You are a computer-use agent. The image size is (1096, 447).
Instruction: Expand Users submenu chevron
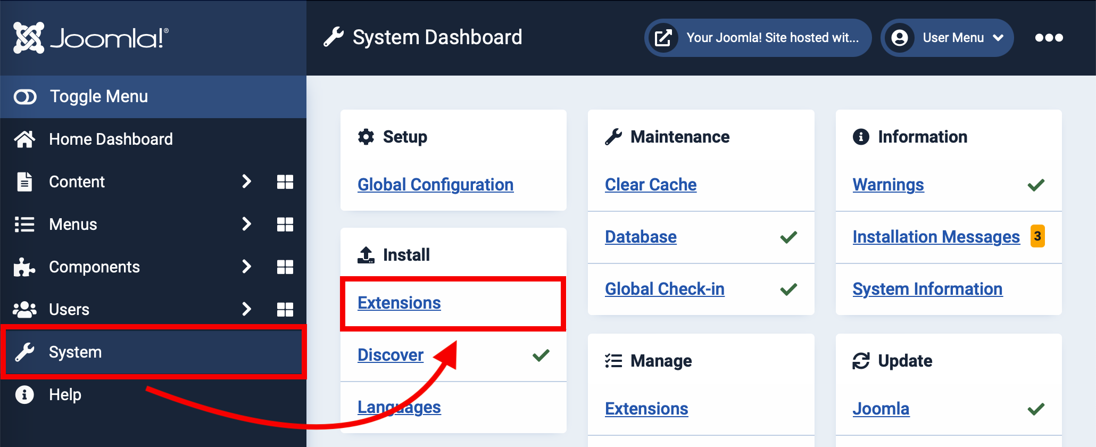[246, 309]
